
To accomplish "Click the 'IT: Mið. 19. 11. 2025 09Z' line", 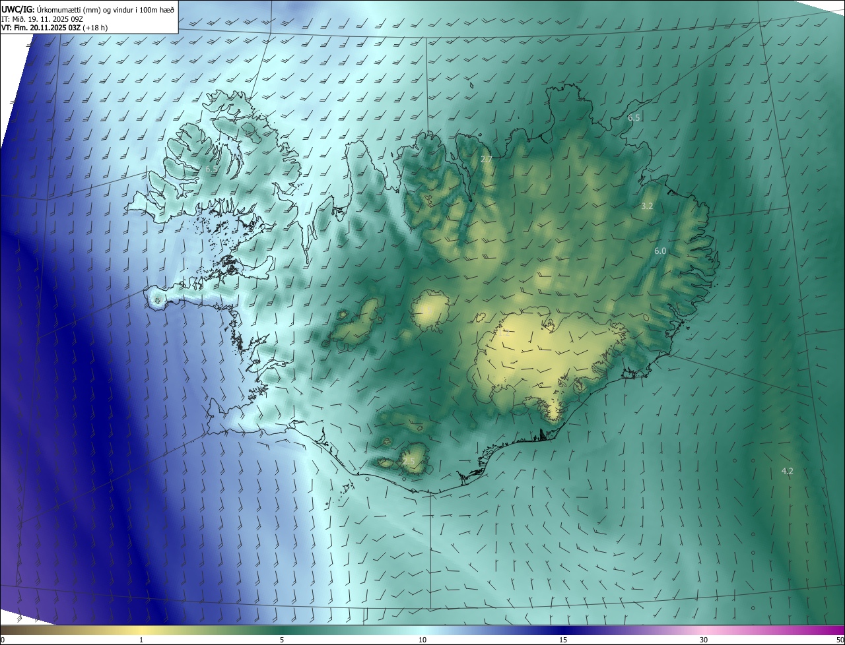I will [x=42, y=18].
